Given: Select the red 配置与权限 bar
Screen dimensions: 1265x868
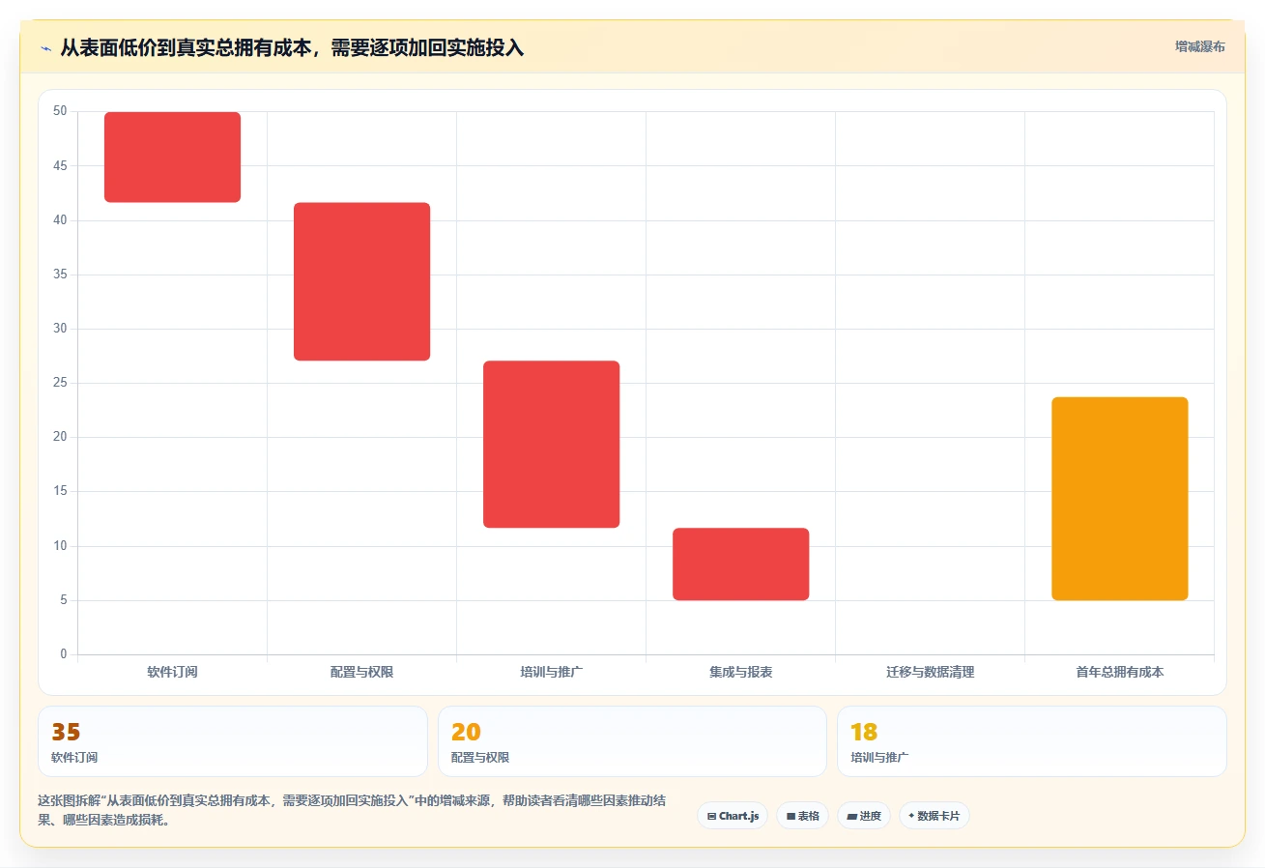Looking at the screenshot, I should 361,281.
